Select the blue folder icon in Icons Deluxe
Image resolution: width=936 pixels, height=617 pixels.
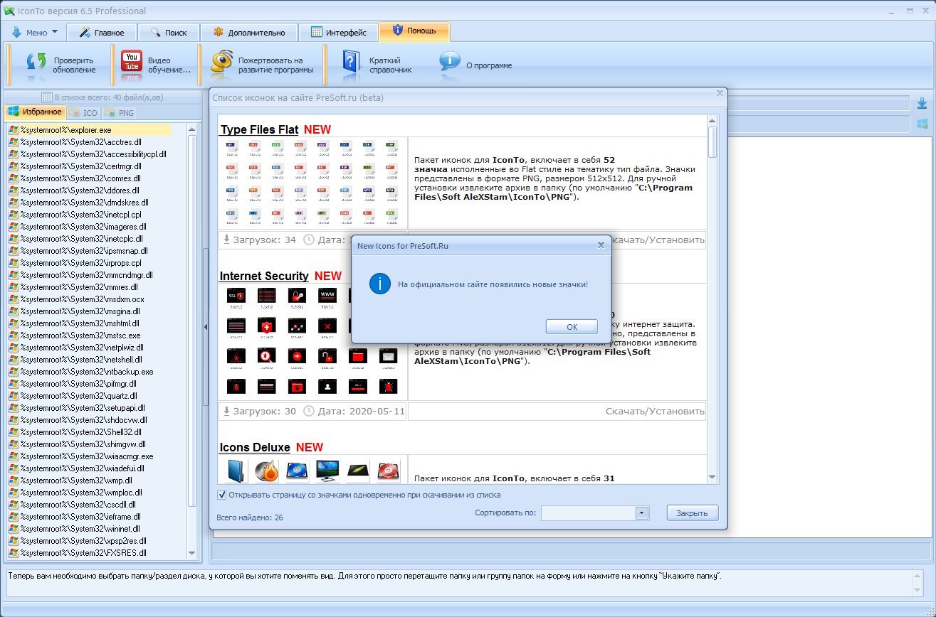[x=237, y=470]
